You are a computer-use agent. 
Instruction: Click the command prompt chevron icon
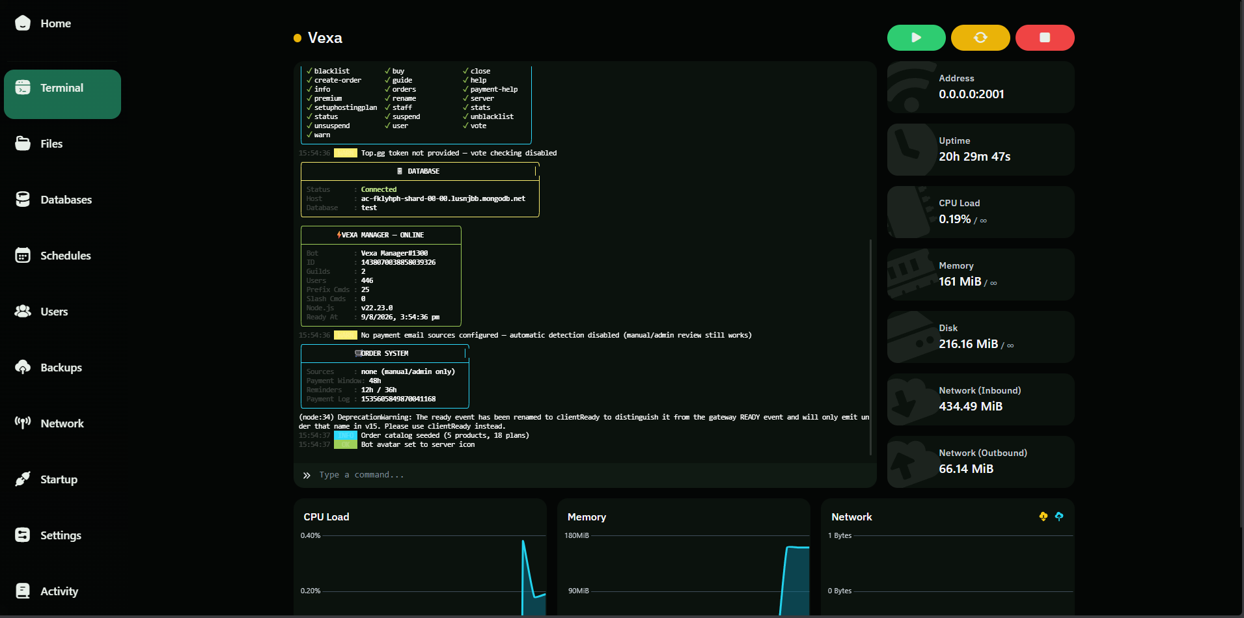pos(307,476)
